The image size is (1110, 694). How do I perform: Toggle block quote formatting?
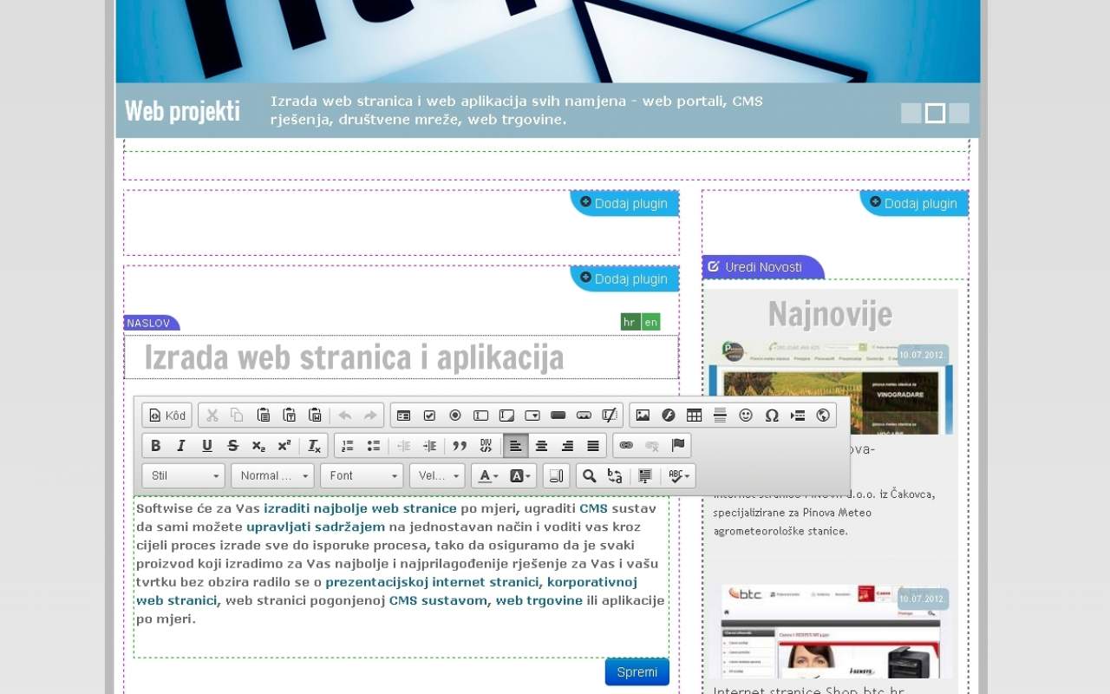460,446
